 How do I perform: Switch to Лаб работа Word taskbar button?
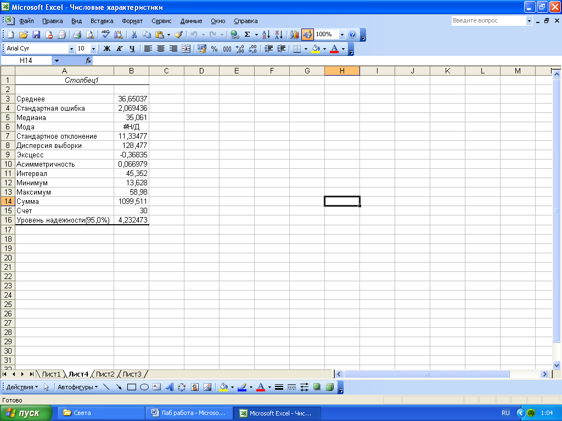click(x=189, y=413)
